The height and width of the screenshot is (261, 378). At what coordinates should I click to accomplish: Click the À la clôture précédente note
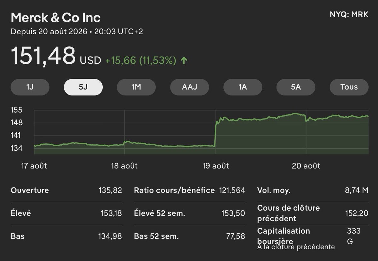(296, 247)
